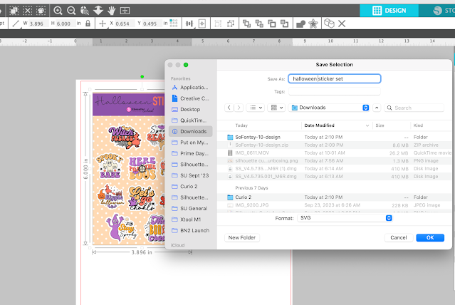Click the Send Backward icon
Screen dimensions: 455x305
[x=284, y=24]
